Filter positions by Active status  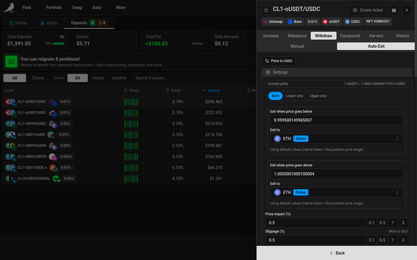pos(98,78)
